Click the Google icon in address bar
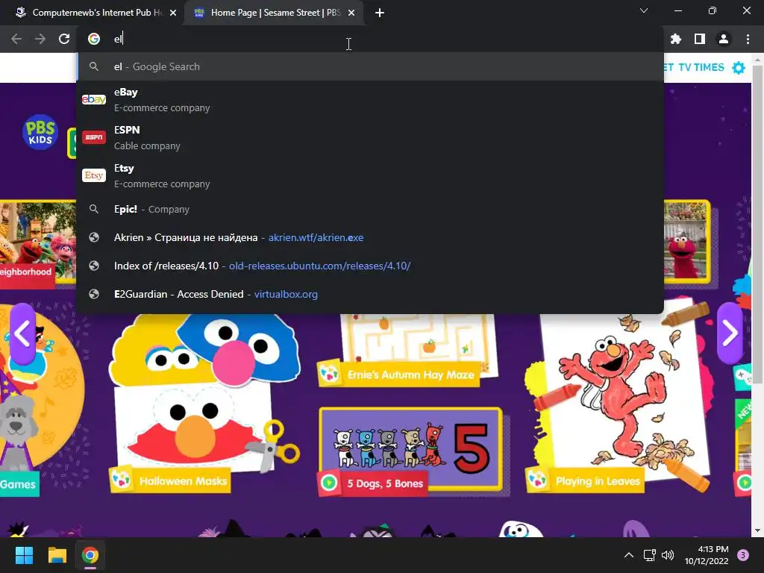Viewport: 764px width, 573px height. 94,39
